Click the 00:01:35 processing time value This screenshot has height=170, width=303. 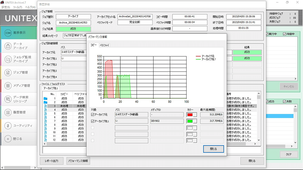pos(244,28)
